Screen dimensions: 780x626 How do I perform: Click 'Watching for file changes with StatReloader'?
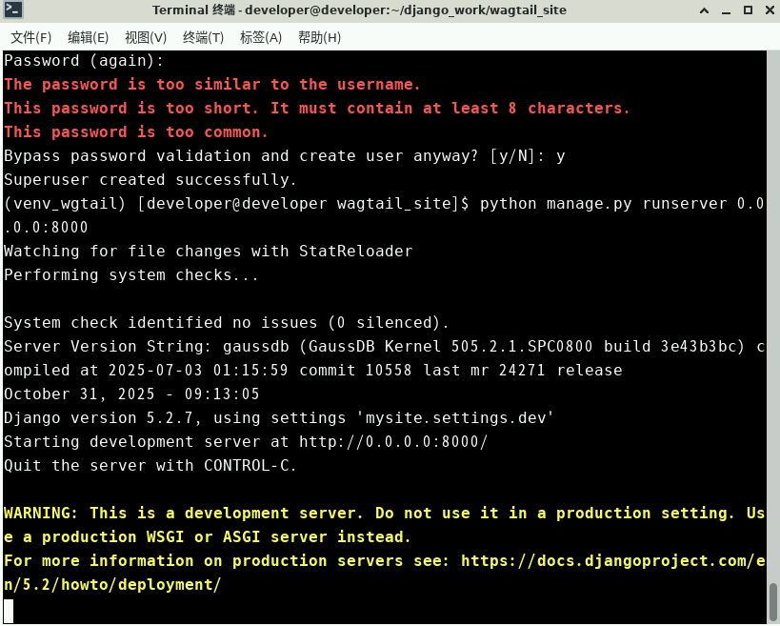(209, 252)
